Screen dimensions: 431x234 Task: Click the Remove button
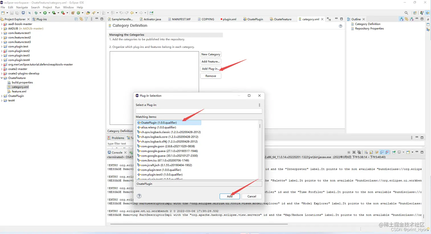[x=211, y=76]
